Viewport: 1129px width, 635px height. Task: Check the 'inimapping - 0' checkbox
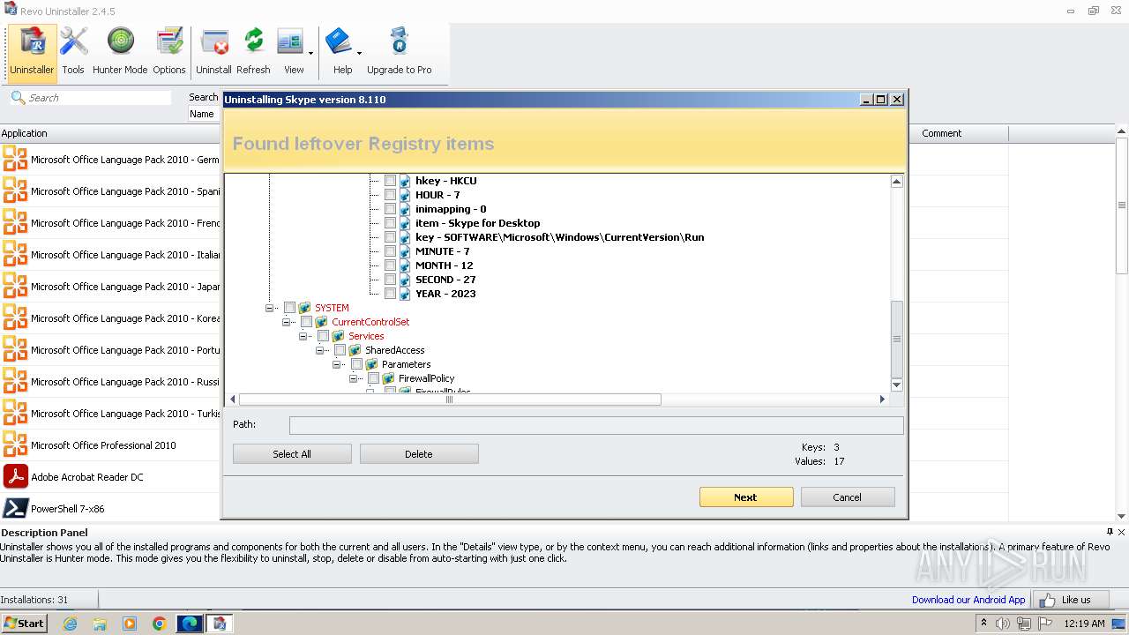[390, 209]
